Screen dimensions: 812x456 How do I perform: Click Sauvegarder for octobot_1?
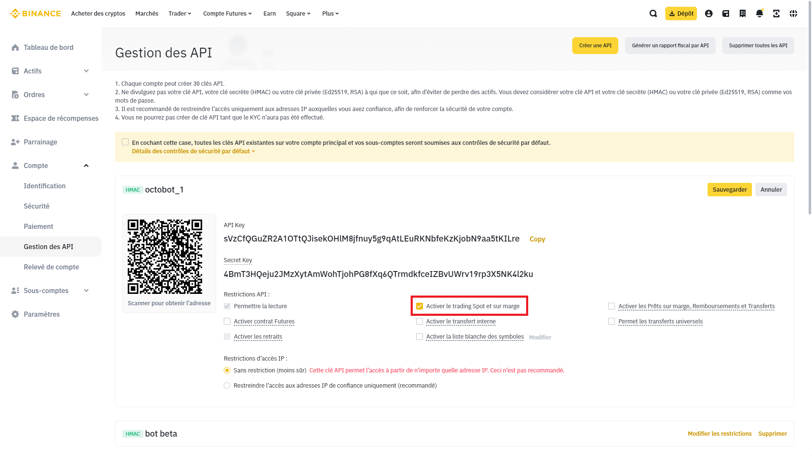click(x=730, y=190)
